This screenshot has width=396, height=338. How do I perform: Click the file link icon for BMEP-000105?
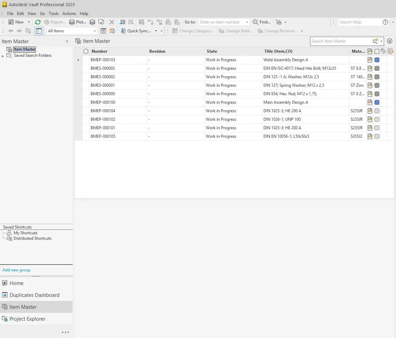tap(370, 136)
